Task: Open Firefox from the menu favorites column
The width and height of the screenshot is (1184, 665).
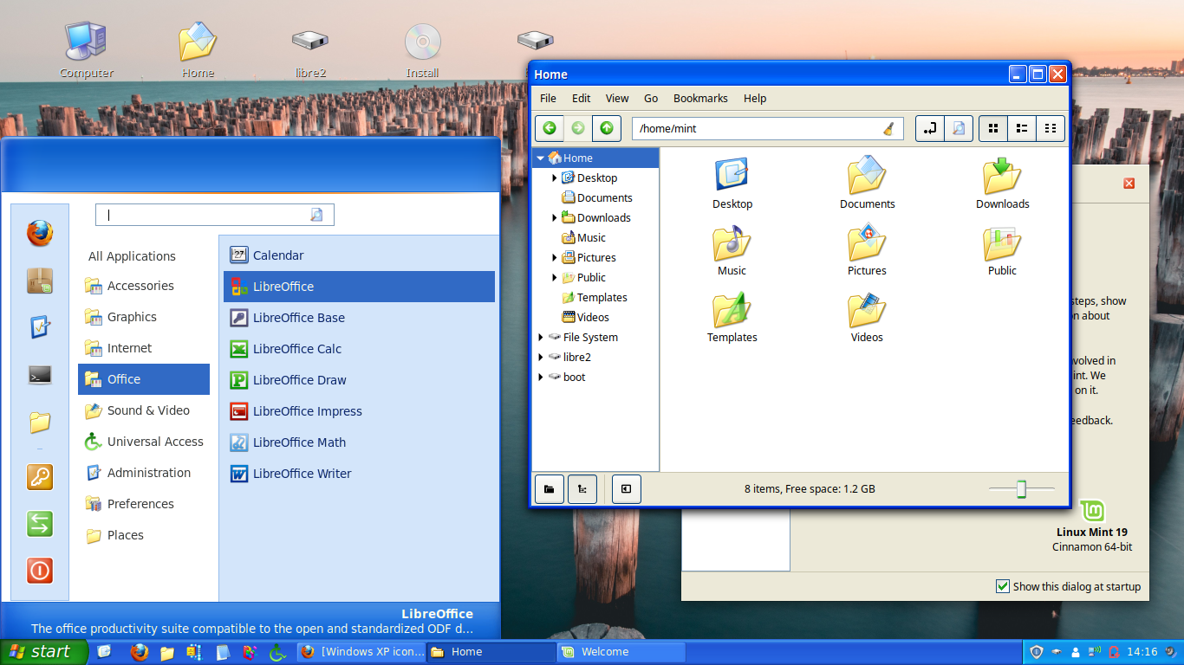Action: [40, 233]
